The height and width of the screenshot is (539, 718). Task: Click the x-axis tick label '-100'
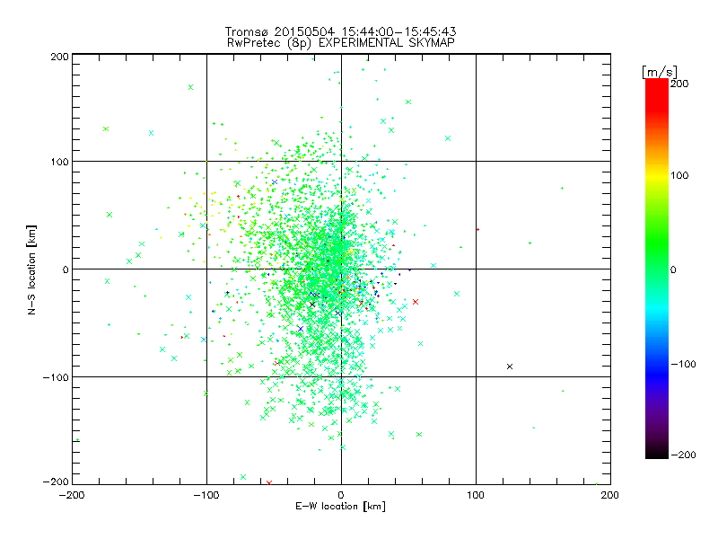[x=206, y=496]
